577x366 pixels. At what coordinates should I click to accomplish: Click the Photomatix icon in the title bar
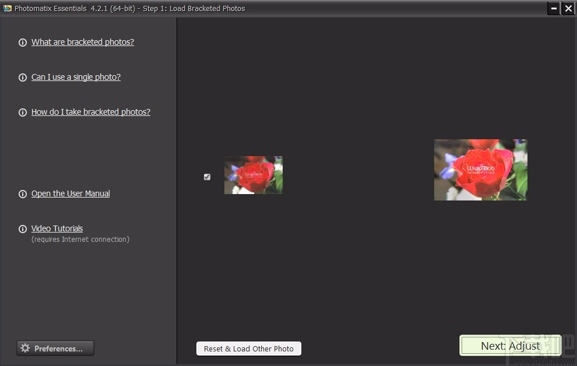click(9, 8)
